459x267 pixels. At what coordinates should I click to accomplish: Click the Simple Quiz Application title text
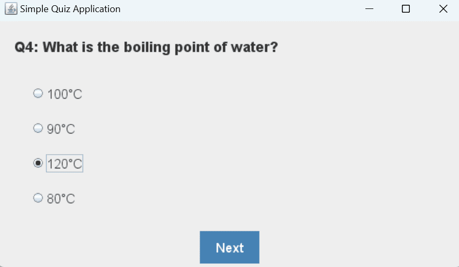point(70,9)
